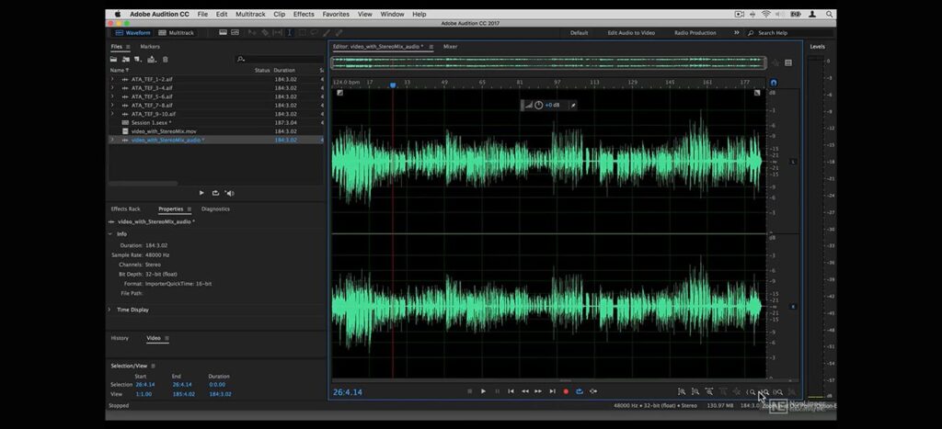Click the Rewind transport button

coord(525,391)
